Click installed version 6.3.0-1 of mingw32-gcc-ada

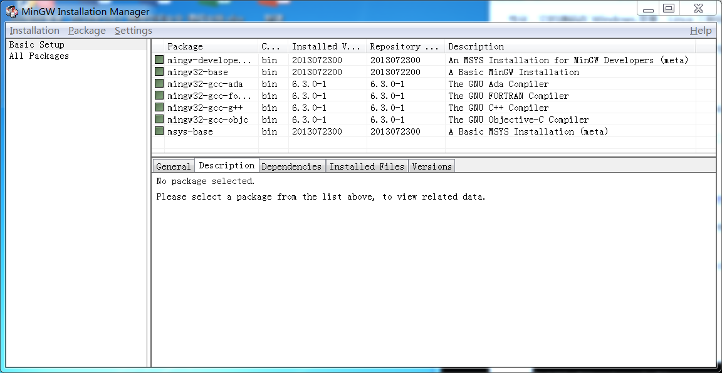click(309, 84)
